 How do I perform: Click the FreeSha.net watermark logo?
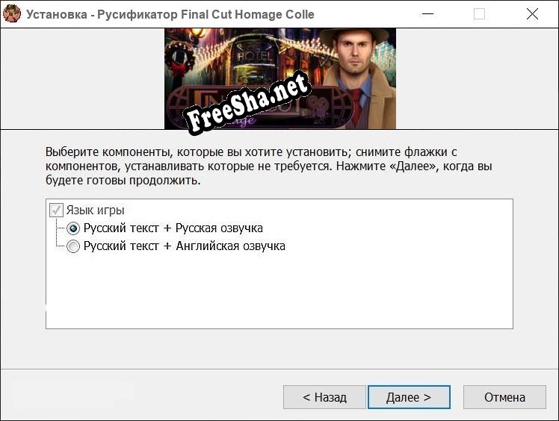click(247, 104)
